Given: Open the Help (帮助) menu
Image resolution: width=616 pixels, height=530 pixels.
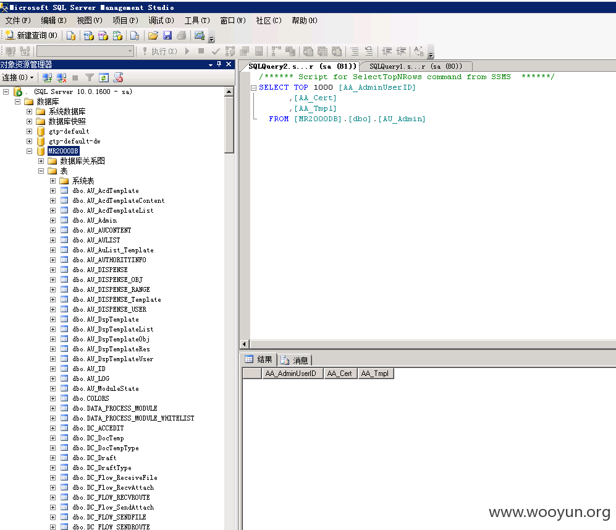Looking at the screenshot, I should tap(305, 20).
